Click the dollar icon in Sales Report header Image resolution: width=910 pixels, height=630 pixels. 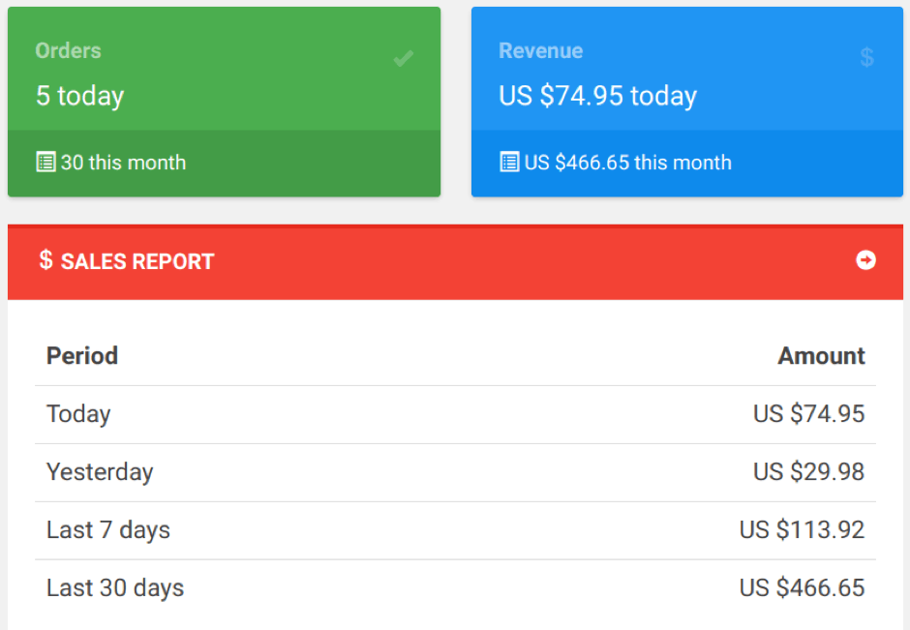point(45,260)
